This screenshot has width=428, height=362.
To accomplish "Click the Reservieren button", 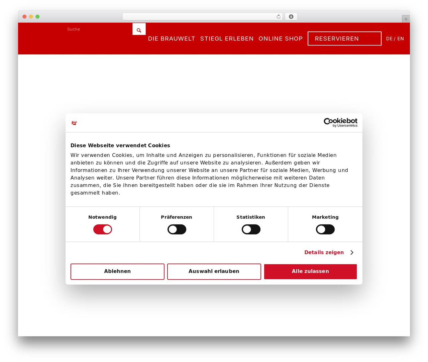I will [344, 38].
